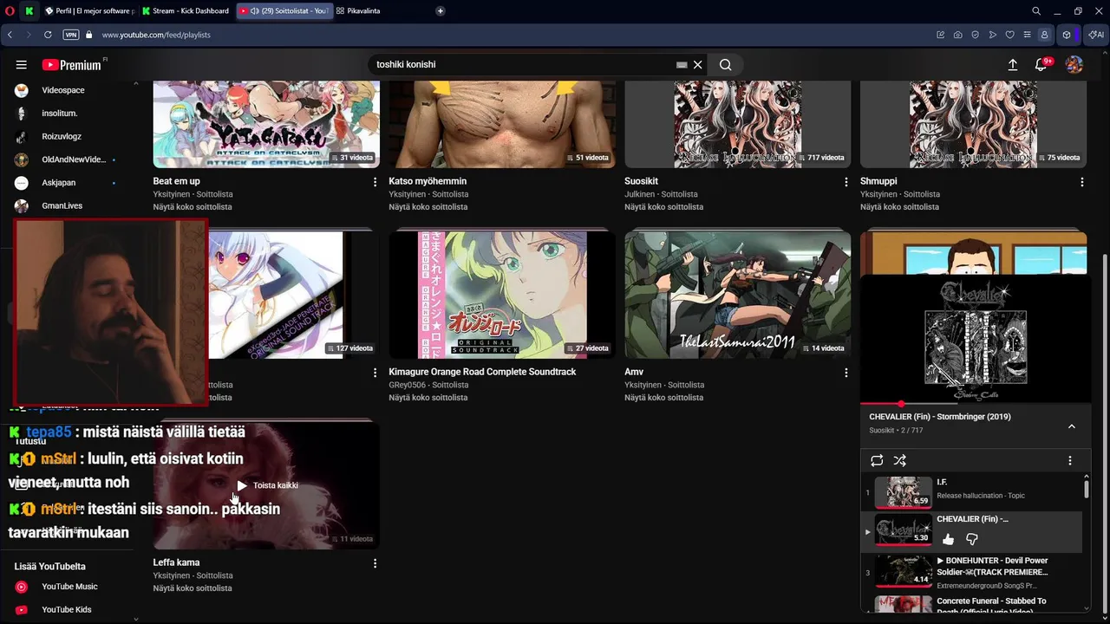Seek using the miniplayer red progress bar
Screen dimensions: 1110x624
[975, 404]
